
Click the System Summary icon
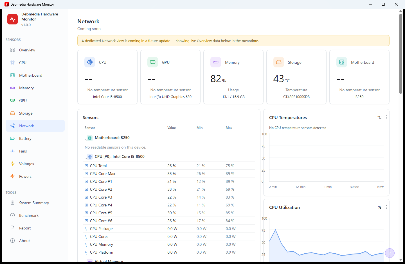[12, 203]
